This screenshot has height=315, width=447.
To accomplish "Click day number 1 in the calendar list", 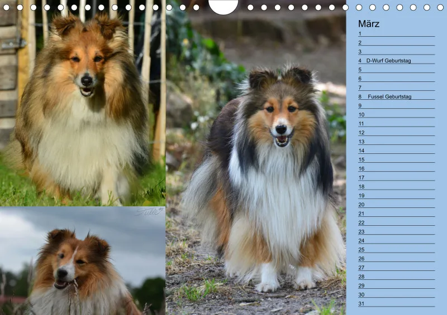I will point(360,33).
